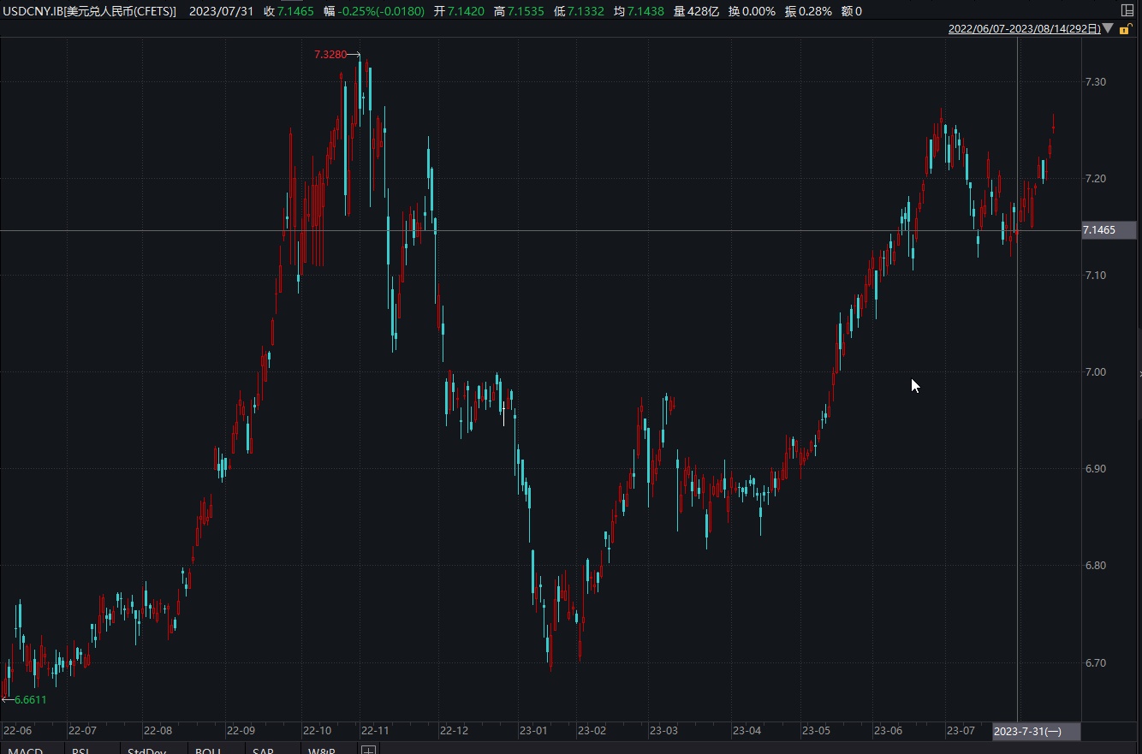Image resolution: width=1142 pixels, height=754 pixels.
Task: Click the 6.6611 low price label
Action: (30, 699)
